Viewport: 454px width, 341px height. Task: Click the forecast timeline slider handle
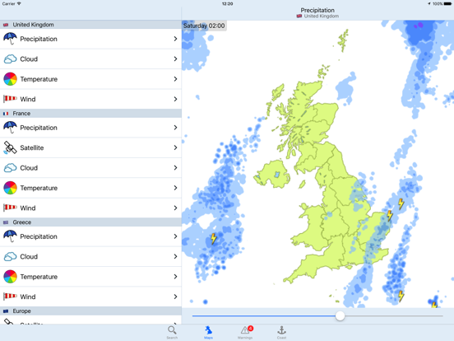[x=340, y=315]
